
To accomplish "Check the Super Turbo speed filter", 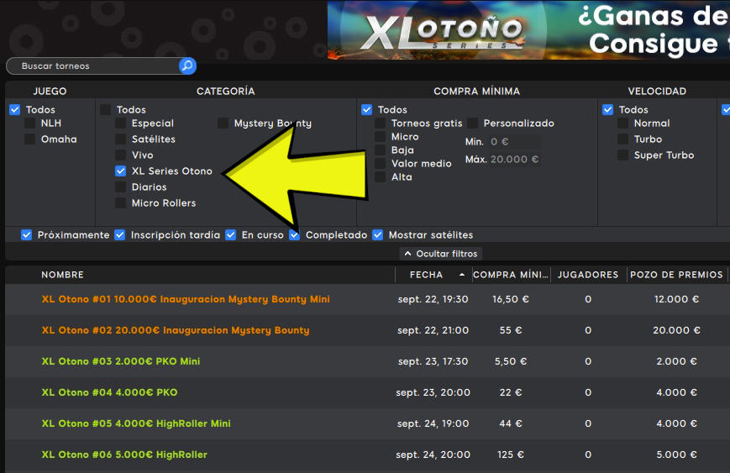I will pos(623,155).
